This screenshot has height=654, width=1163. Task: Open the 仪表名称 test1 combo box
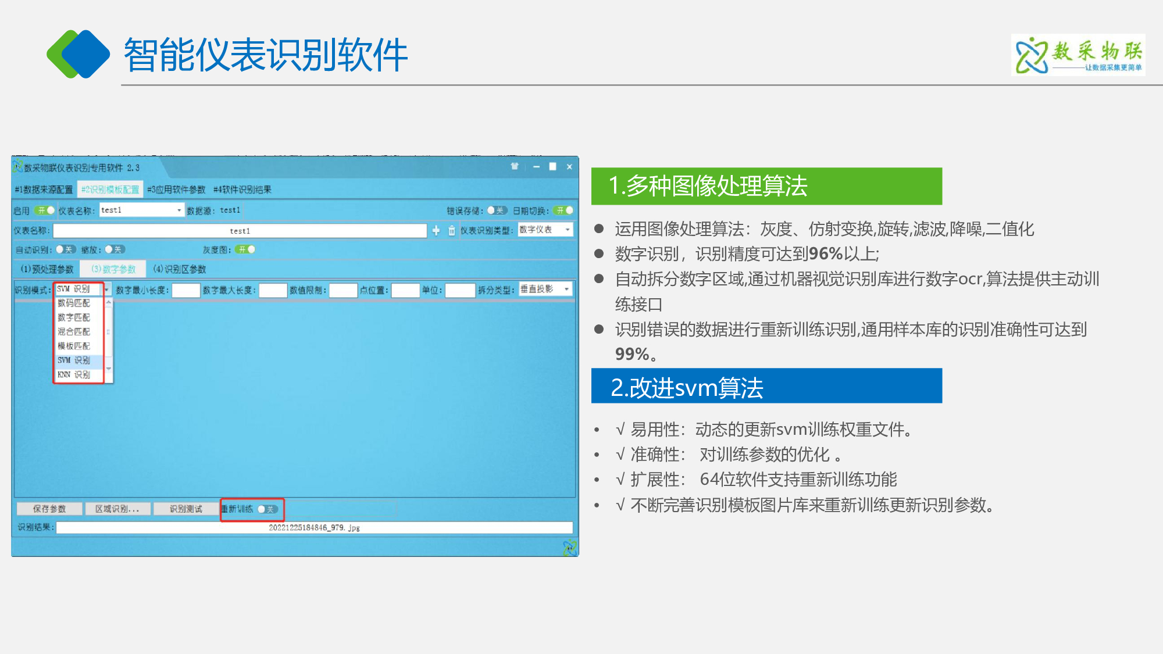pyautogui.click(x=142, y=210)
